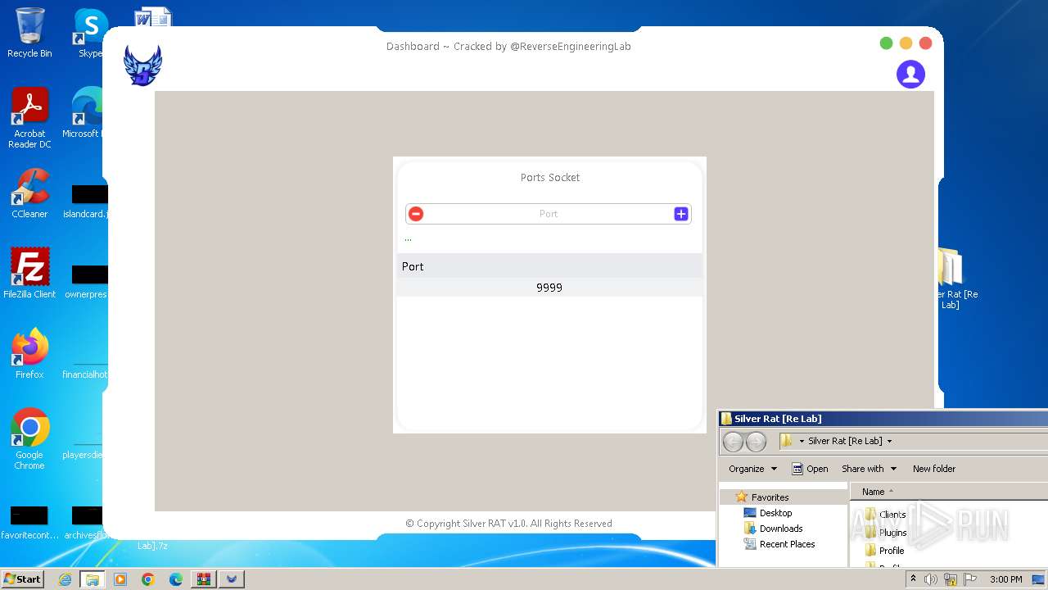Open the Organize dropdown in Explorer

point(752,469)
